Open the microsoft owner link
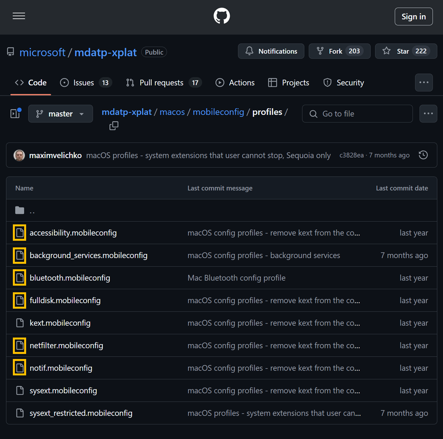The width and height of the screenshot is (443, 439). (x=43, y=52)
